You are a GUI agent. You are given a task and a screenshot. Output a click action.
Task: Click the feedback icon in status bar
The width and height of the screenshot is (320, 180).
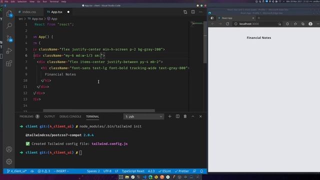[194, 171]
